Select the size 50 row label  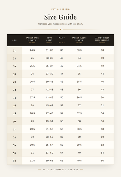coord(15,121)
